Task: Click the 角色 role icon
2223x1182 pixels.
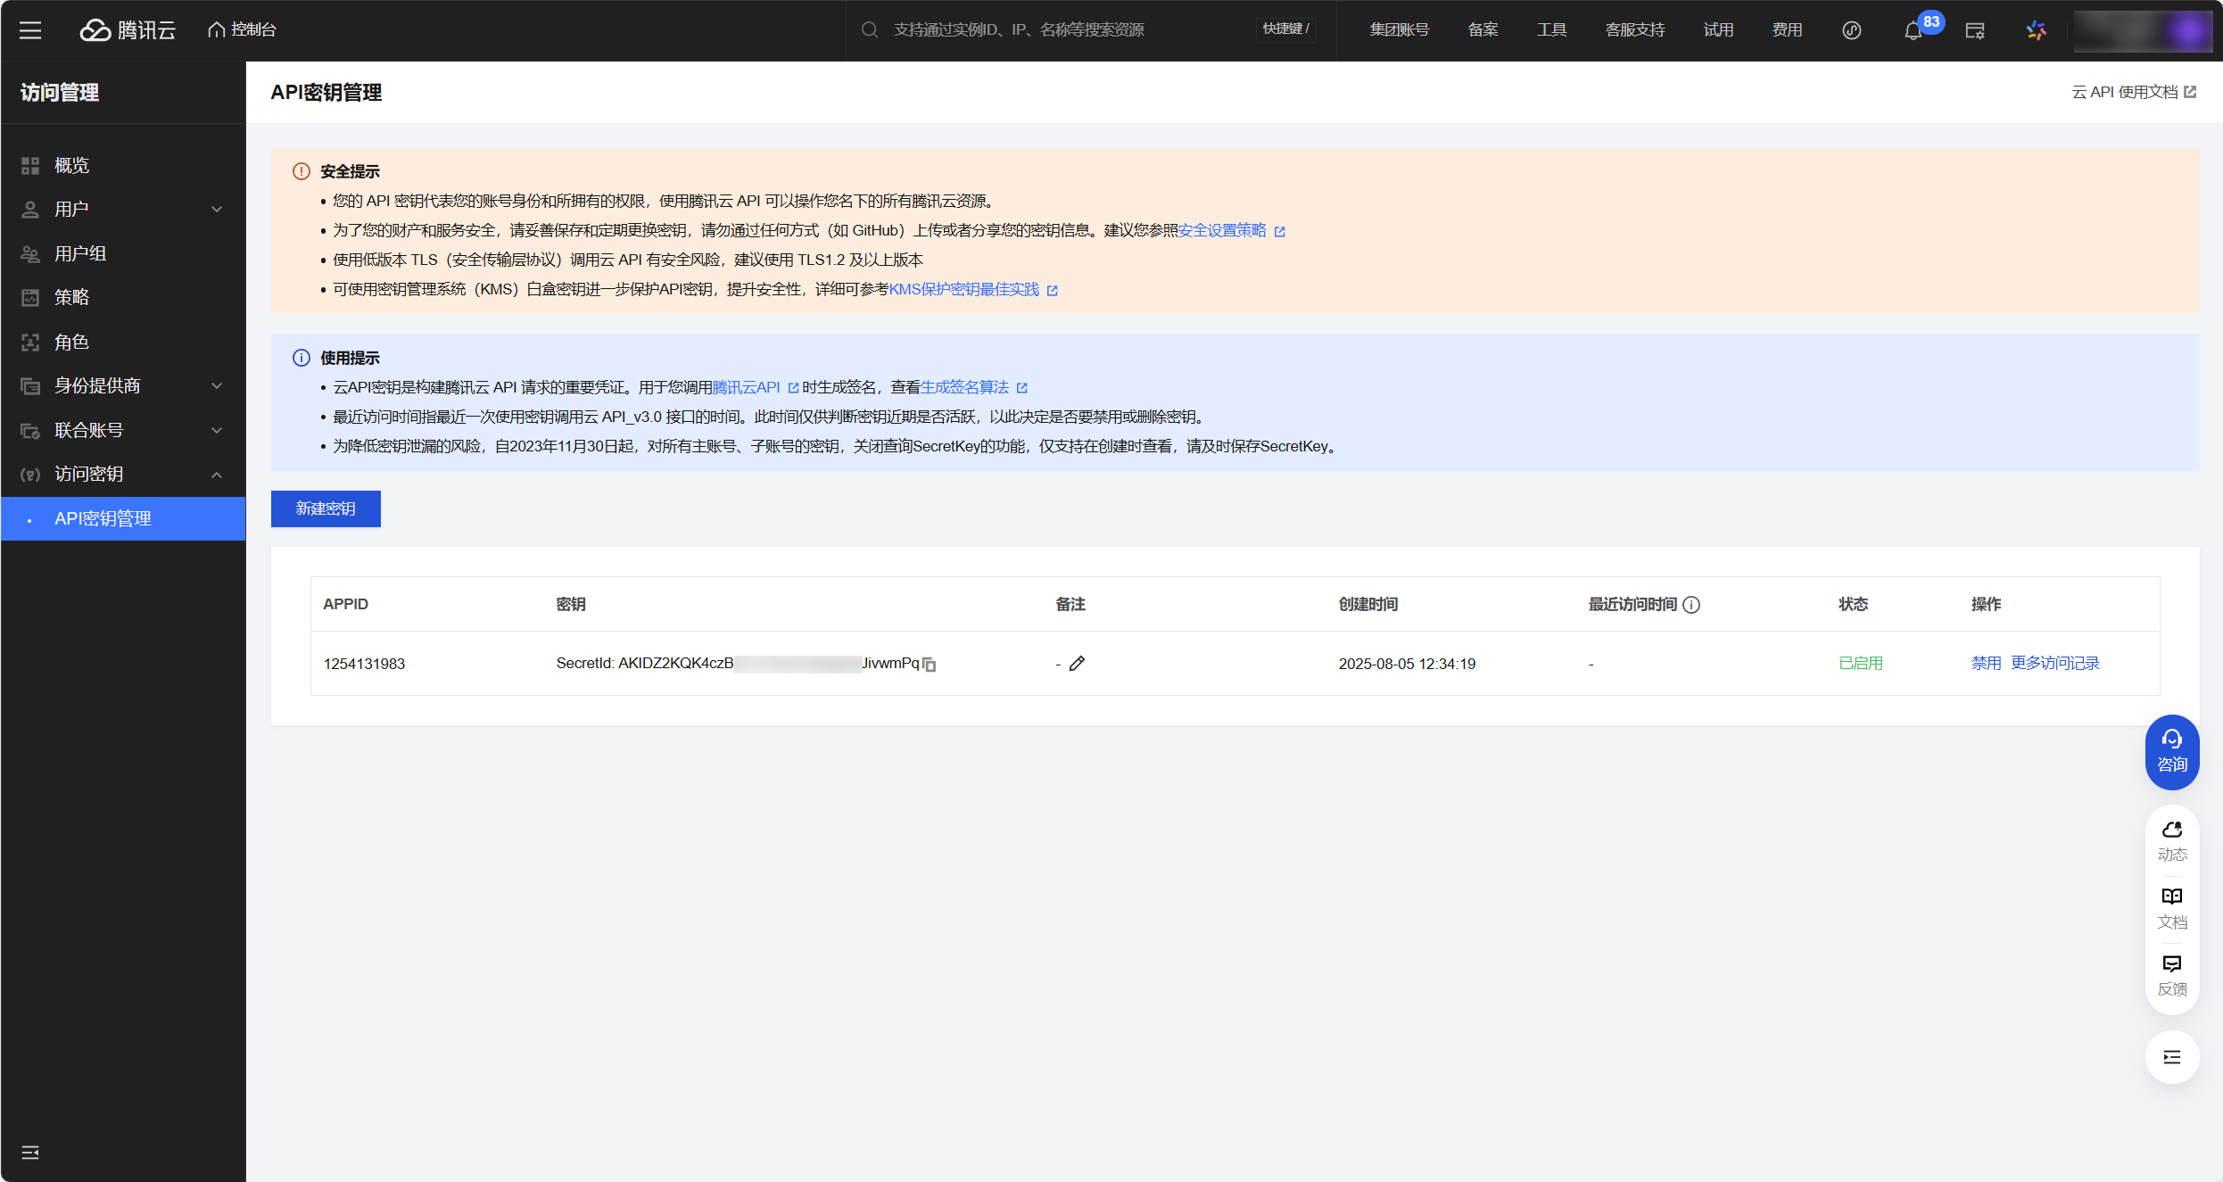Action: pyautogui.click(x=30, y=343)
